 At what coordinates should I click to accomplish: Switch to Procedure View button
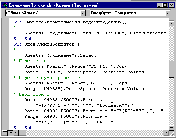click(5, 133)
